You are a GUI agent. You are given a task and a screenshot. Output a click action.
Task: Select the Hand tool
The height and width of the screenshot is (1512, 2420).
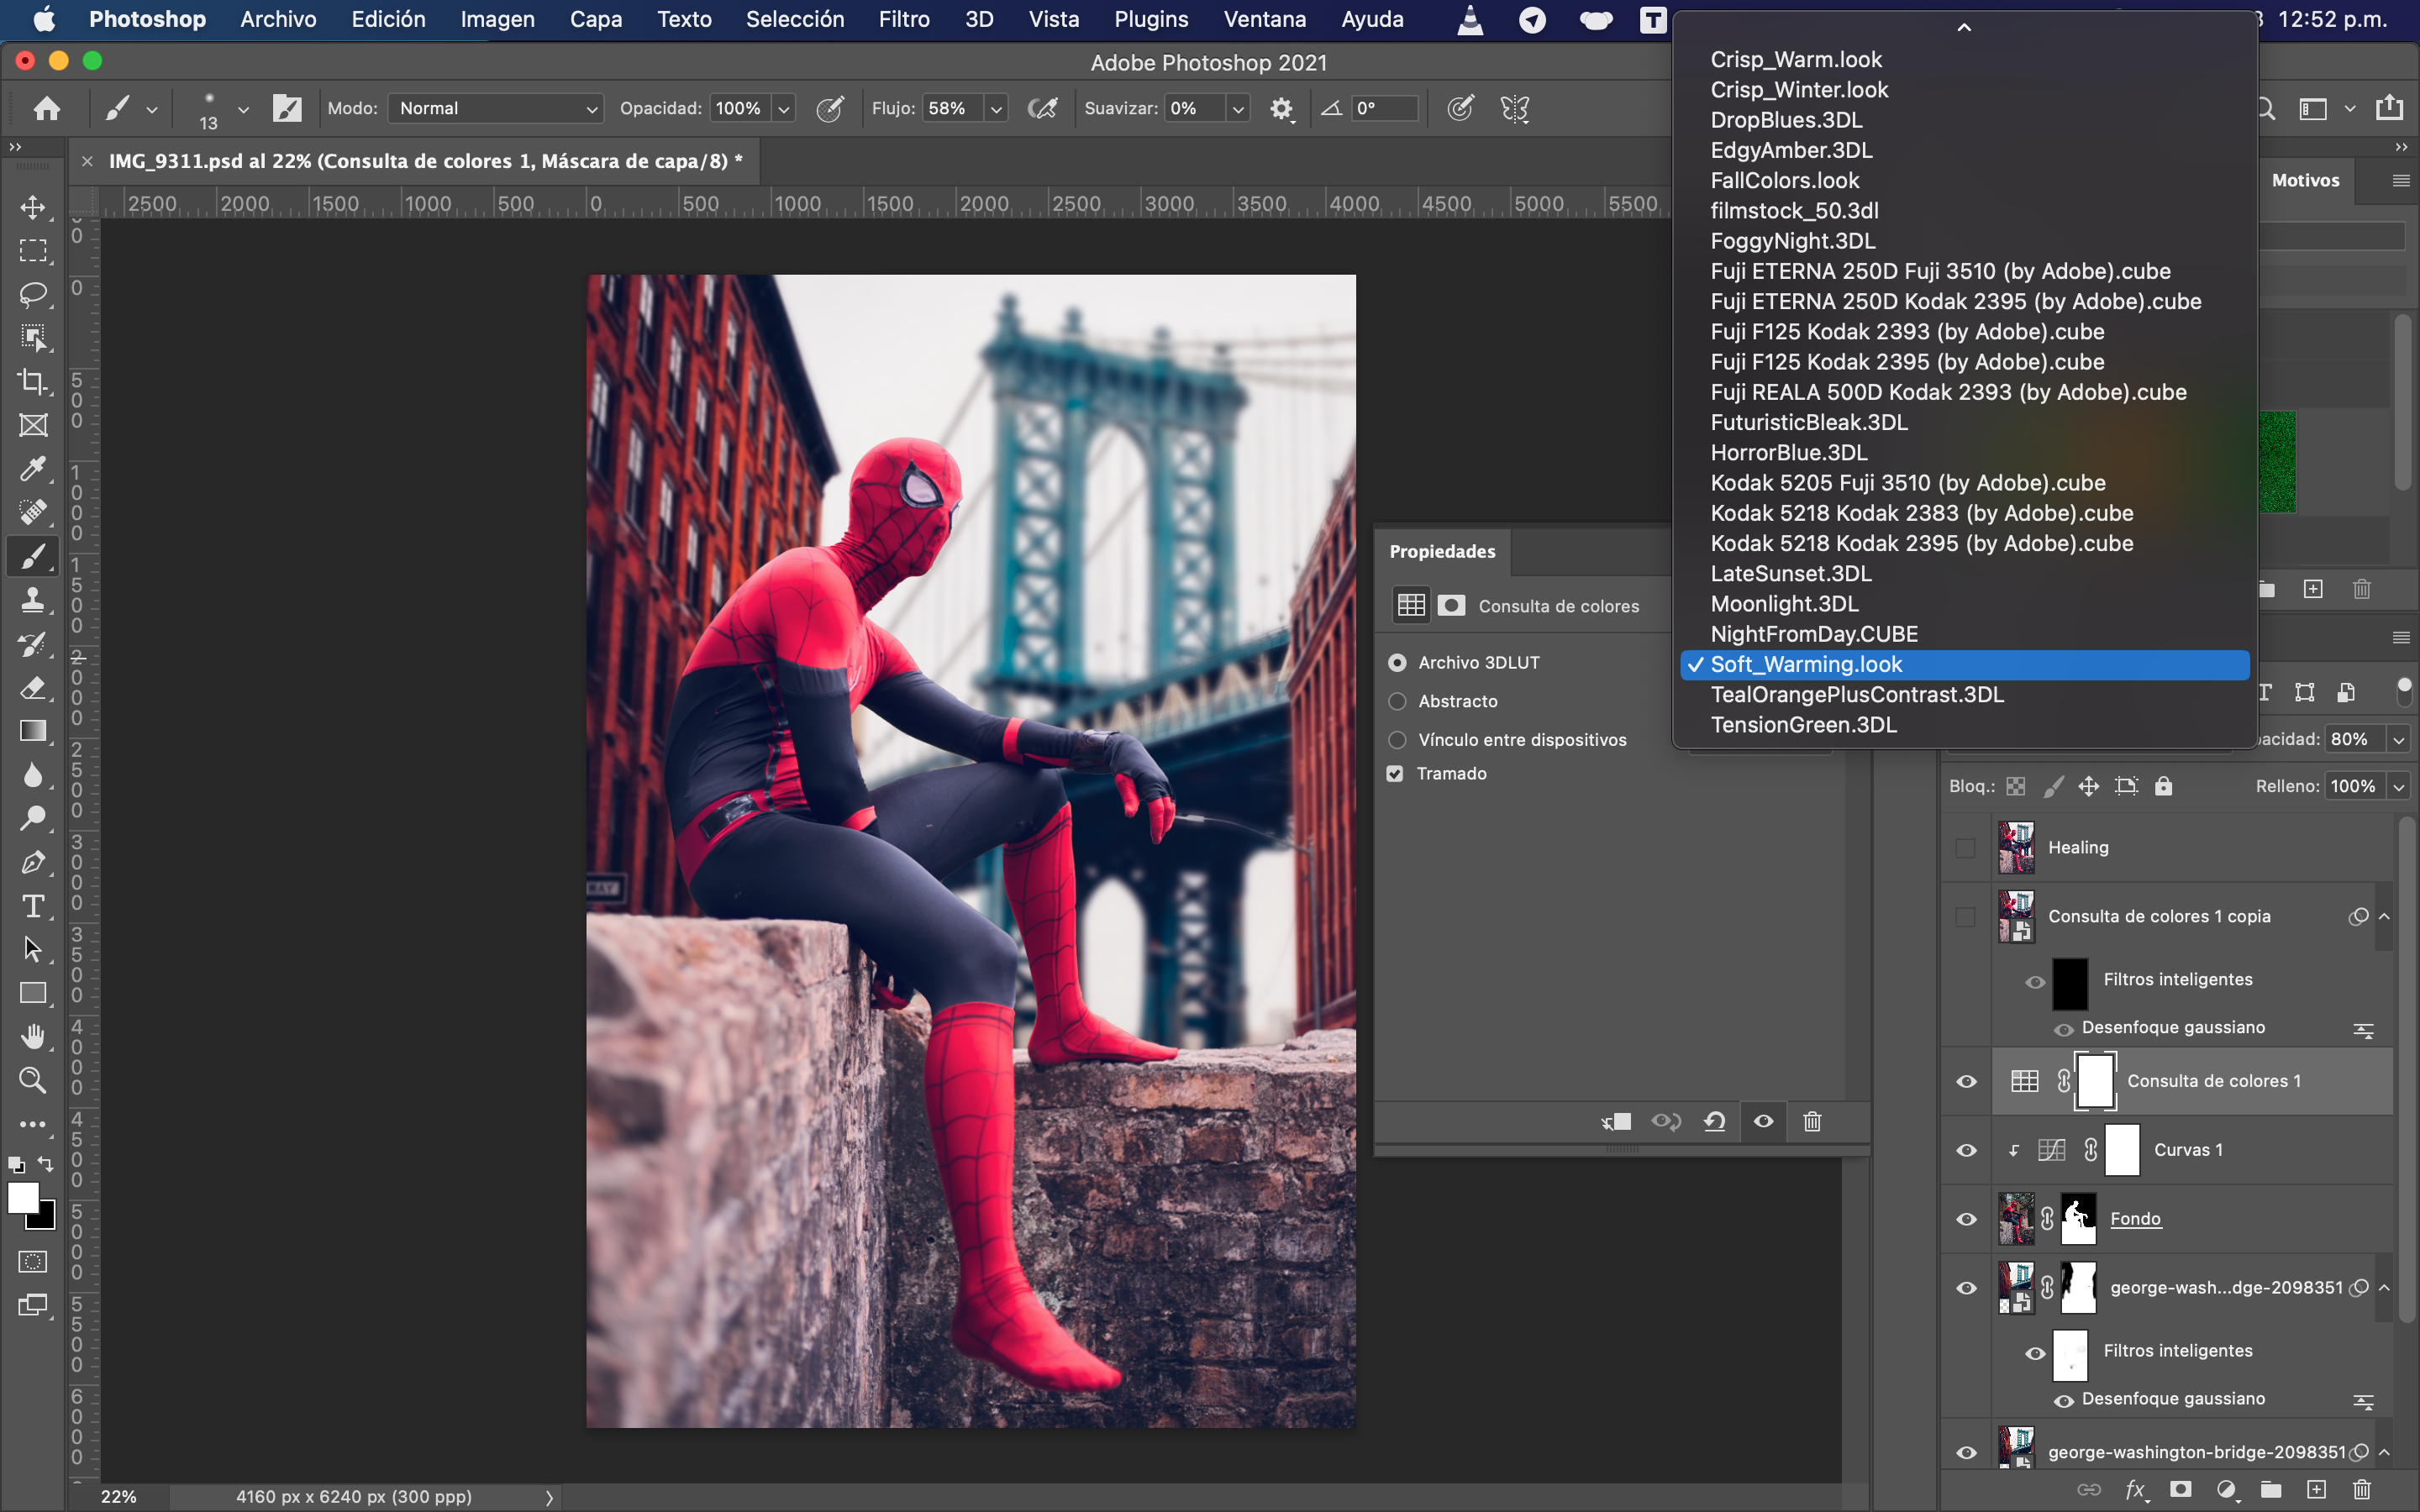pos(33,1036)
